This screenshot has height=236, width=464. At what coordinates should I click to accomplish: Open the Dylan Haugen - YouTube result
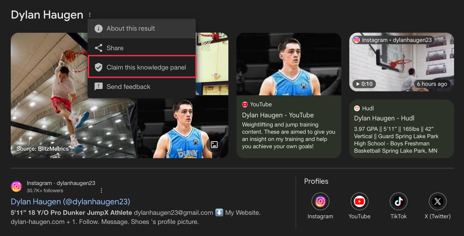278,115
